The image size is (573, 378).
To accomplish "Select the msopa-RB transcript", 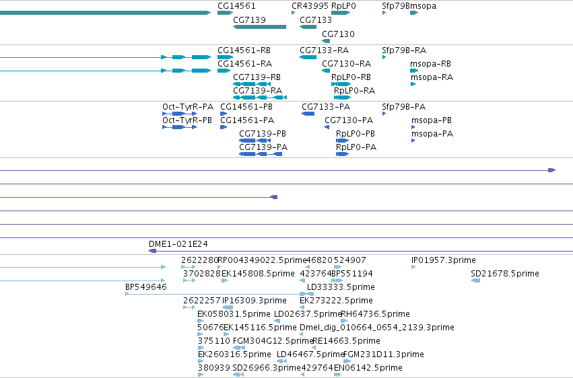I will (414, 71).
